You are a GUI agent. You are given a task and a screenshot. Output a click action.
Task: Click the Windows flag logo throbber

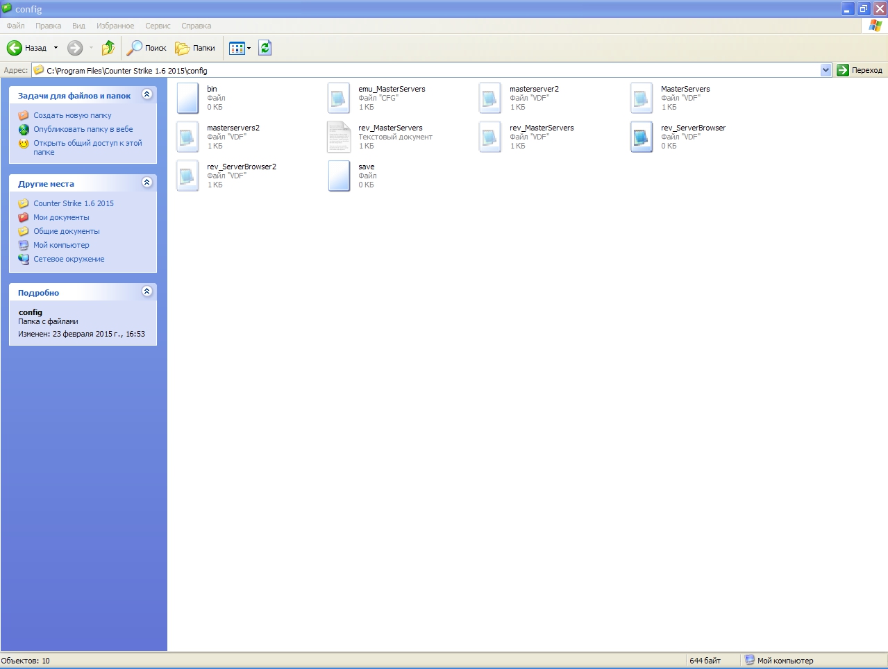tap(875, 26)
